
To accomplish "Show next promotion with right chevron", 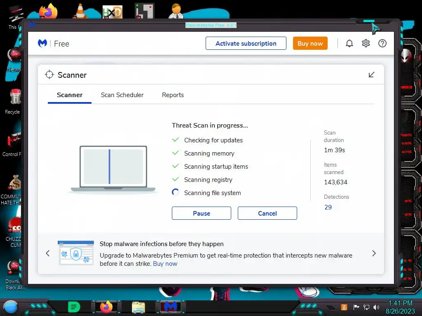I will [x=374, y=253].
